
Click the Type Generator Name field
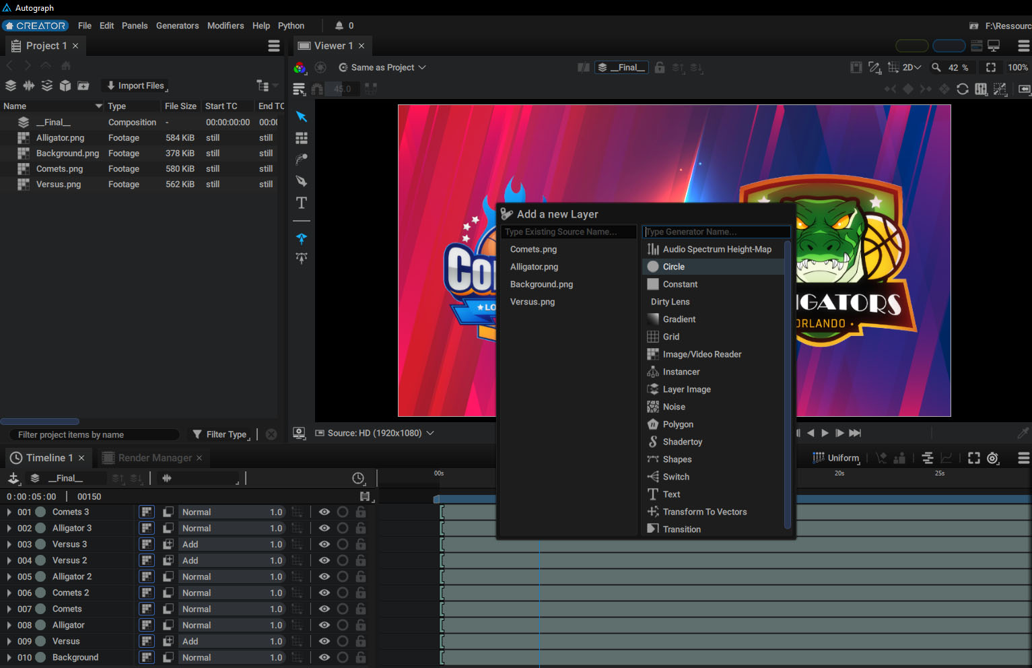tap(716, 232)
